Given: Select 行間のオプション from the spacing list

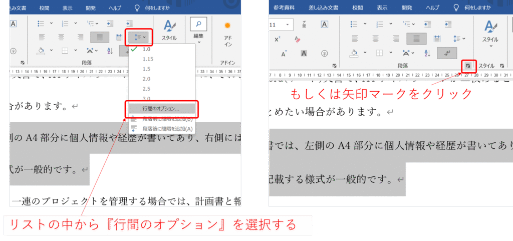Looking at the screenshot, I should 161,108.
